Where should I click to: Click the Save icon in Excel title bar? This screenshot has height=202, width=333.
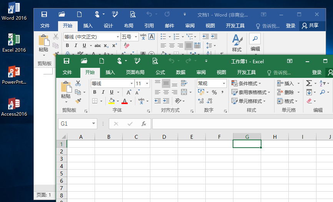(67, 61)
